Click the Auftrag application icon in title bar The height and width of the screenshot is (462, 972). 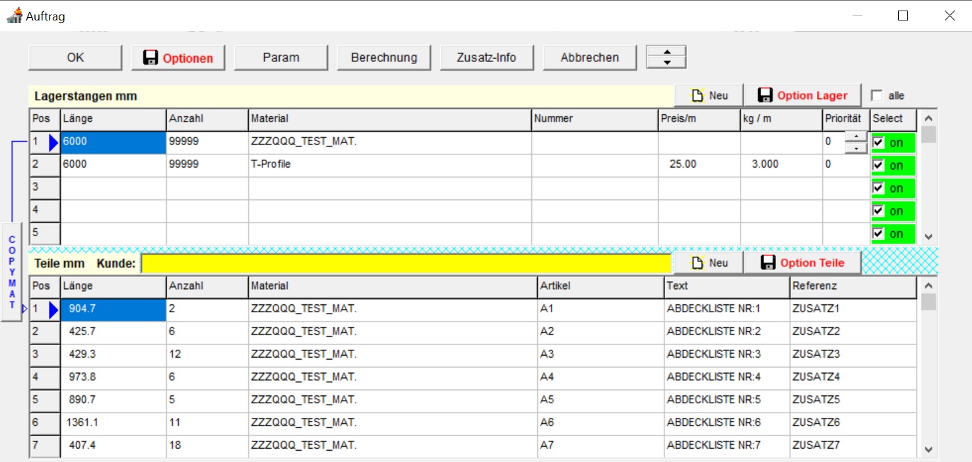[x=14, y=16]
